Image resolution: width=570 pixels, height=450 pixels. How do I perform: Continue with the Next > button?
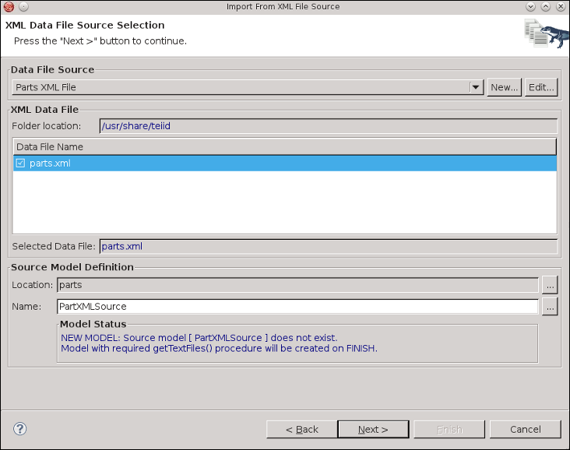point(373,430)
